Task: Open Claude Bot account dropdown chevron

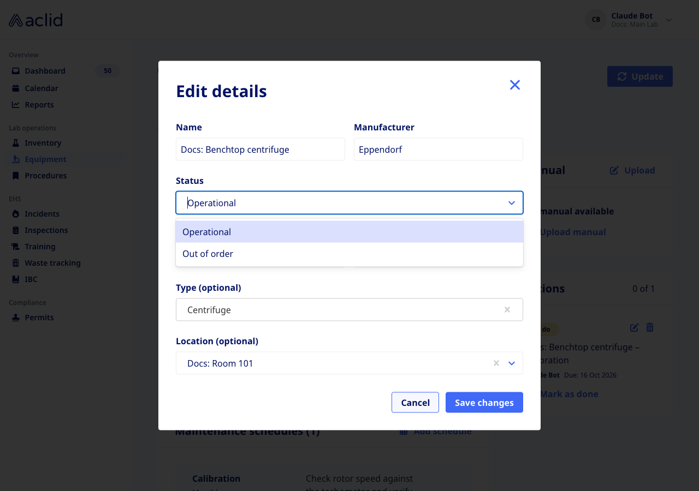Action: pyautogui.click(x=668, y=20)
